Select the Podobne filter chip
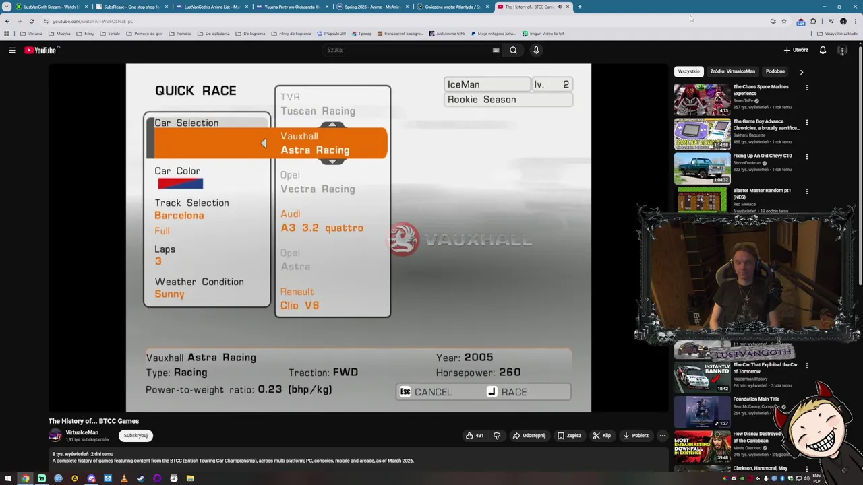 (775, 71)
